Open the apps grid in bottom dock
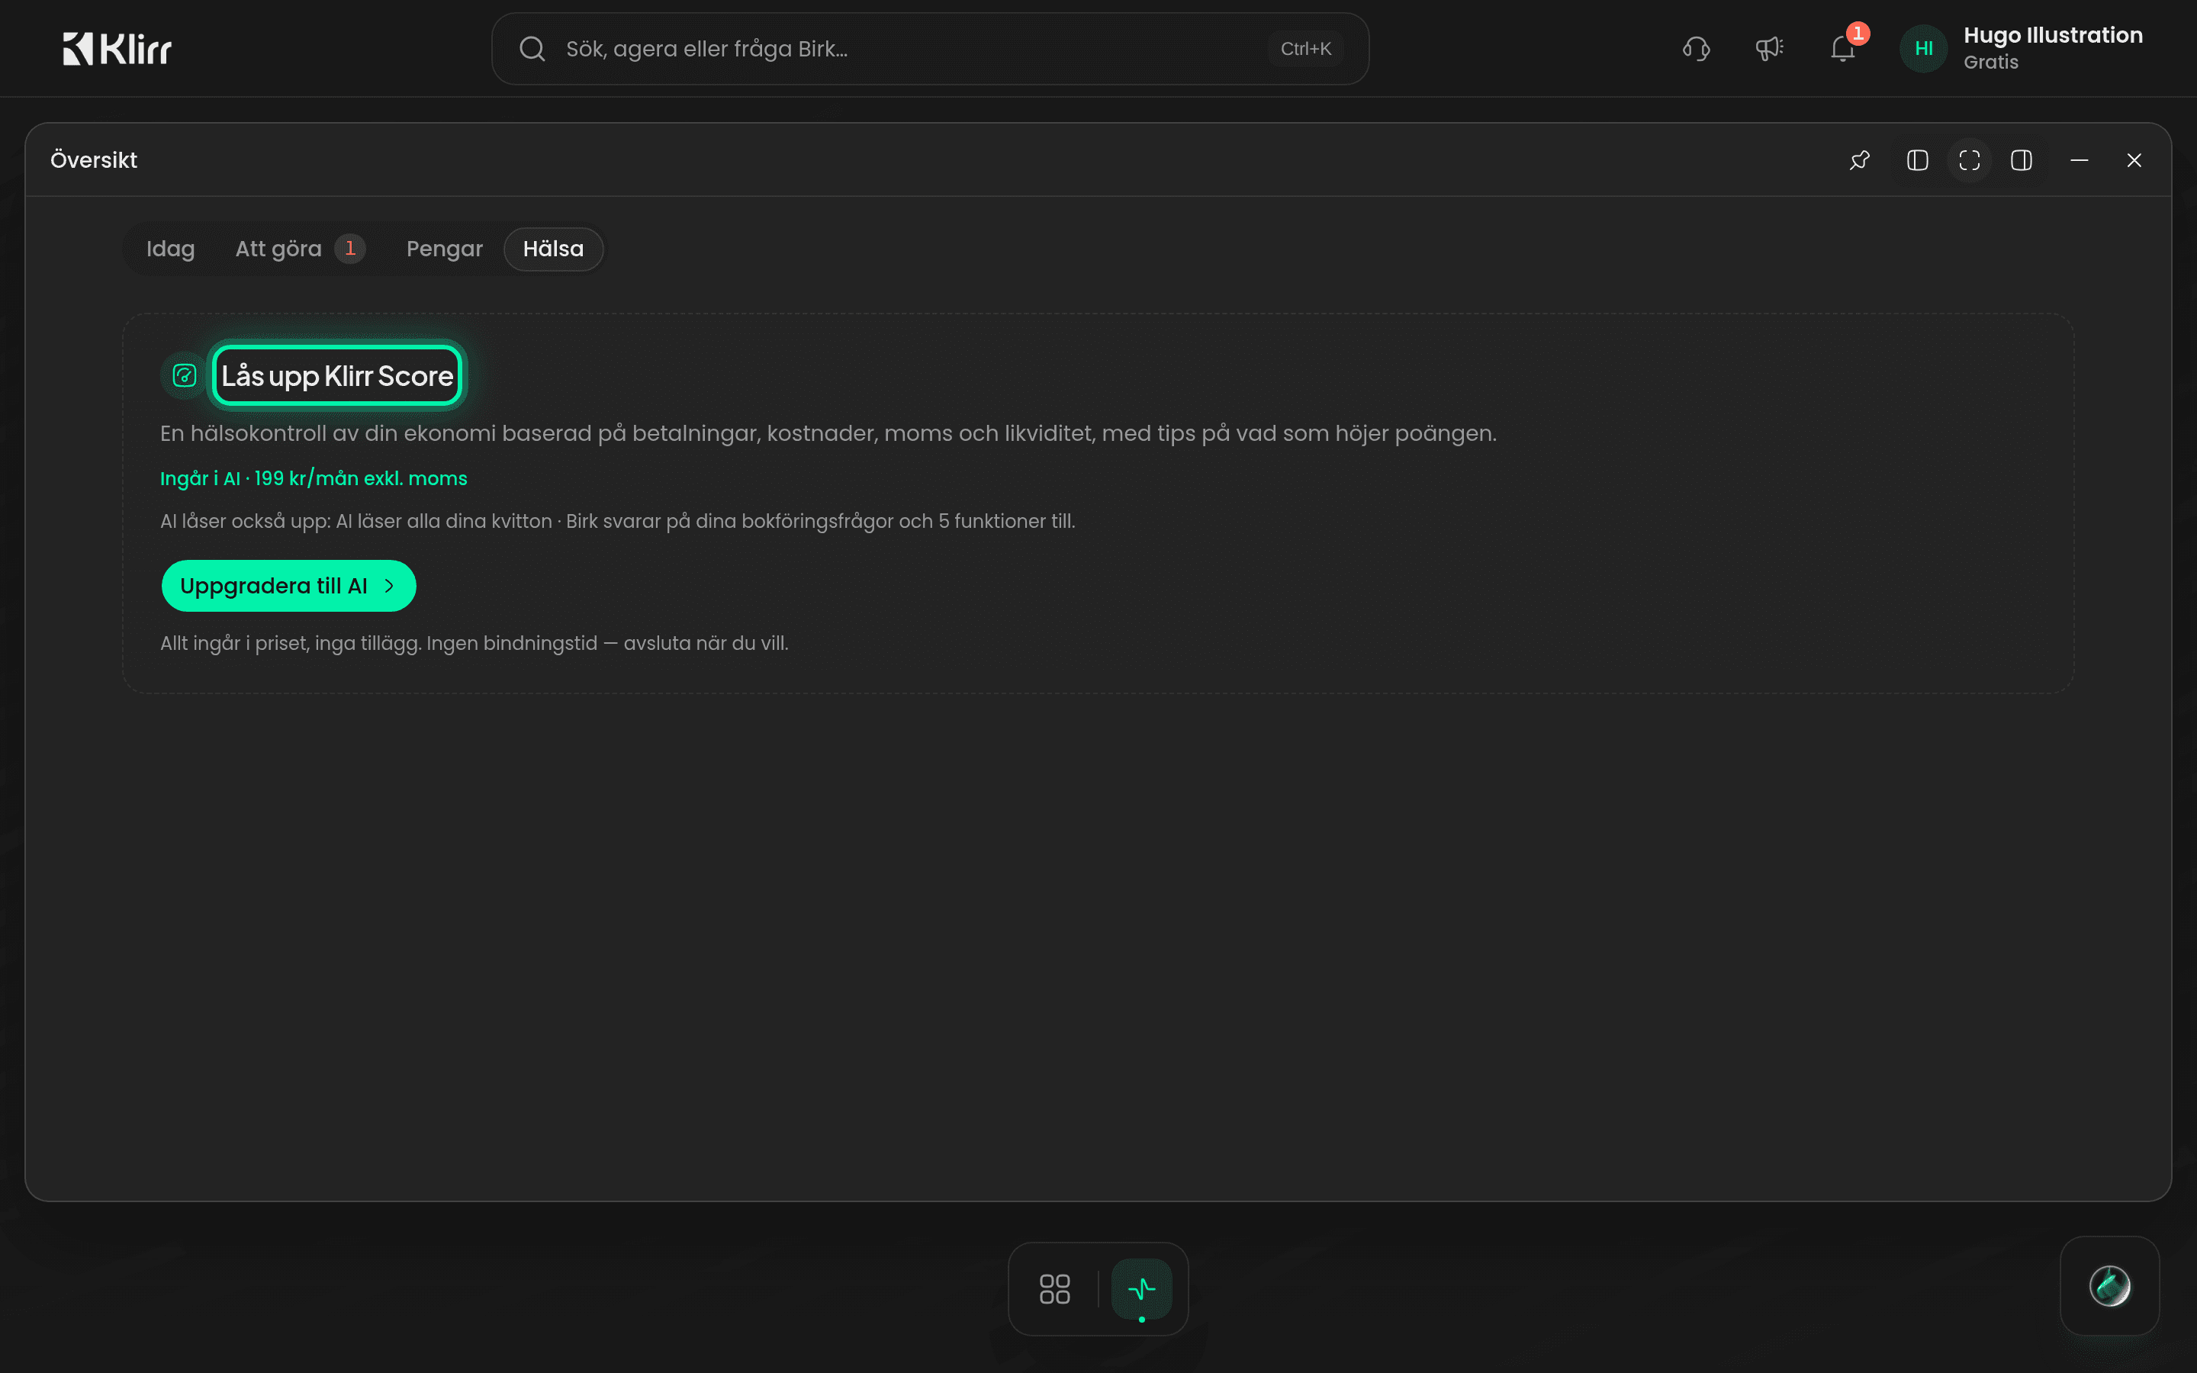This screenshot has height=1373, width=2197. 1055,1288
